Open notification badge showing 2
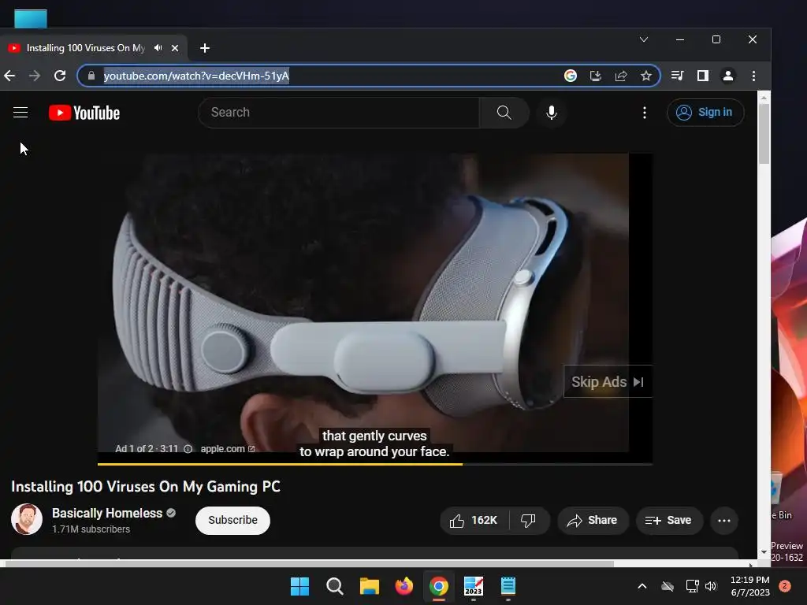The image size is (807, 605). [x=785, y=586]
